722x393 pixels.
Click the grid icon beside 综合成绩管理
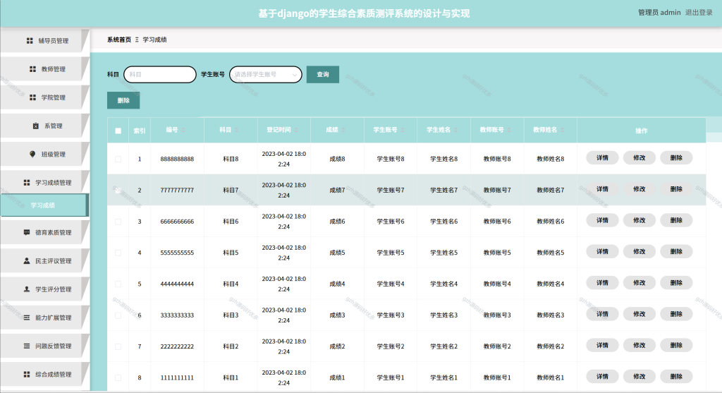pos(27,375)
